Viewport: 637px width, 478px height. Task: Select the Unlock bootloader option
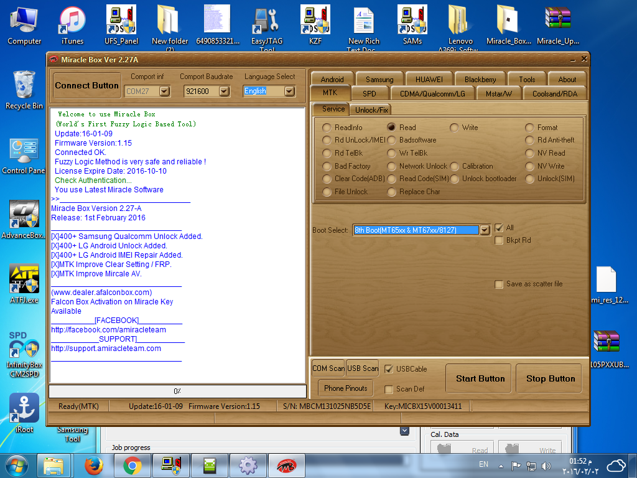[454, 179]
